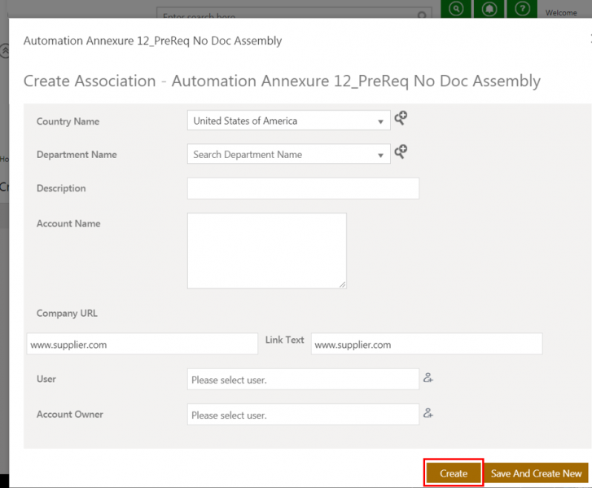Click the Company URL label
The height and width of the screenshot is (488, 592).
[x=67, y=313]
